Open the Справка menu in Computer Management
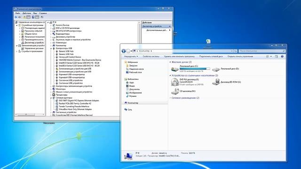This screenshot has width=301, height=169. pyautogui.click(x=43, y=13)
